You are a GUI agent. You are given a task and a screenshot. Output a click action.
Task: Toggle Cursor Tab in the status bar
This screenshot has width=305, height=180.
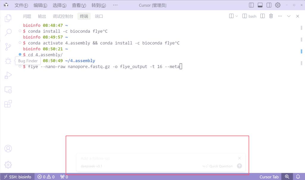pyautogui.click(x=269, y=177)
